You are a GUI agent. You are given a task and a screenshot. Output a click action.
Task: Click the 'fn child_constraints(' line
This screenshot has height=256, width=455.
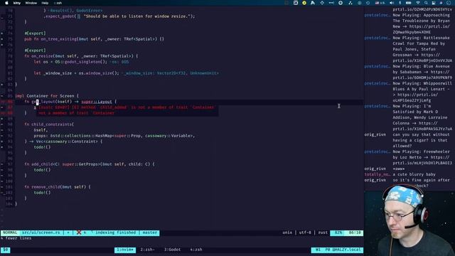click(49, 124)
